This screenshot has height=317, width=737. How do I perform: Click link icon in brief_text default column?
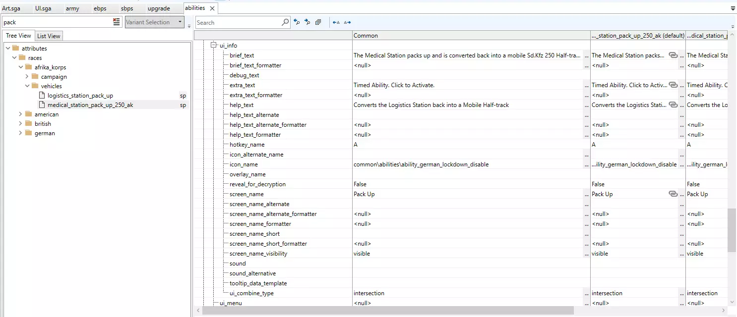click(673, 55)
